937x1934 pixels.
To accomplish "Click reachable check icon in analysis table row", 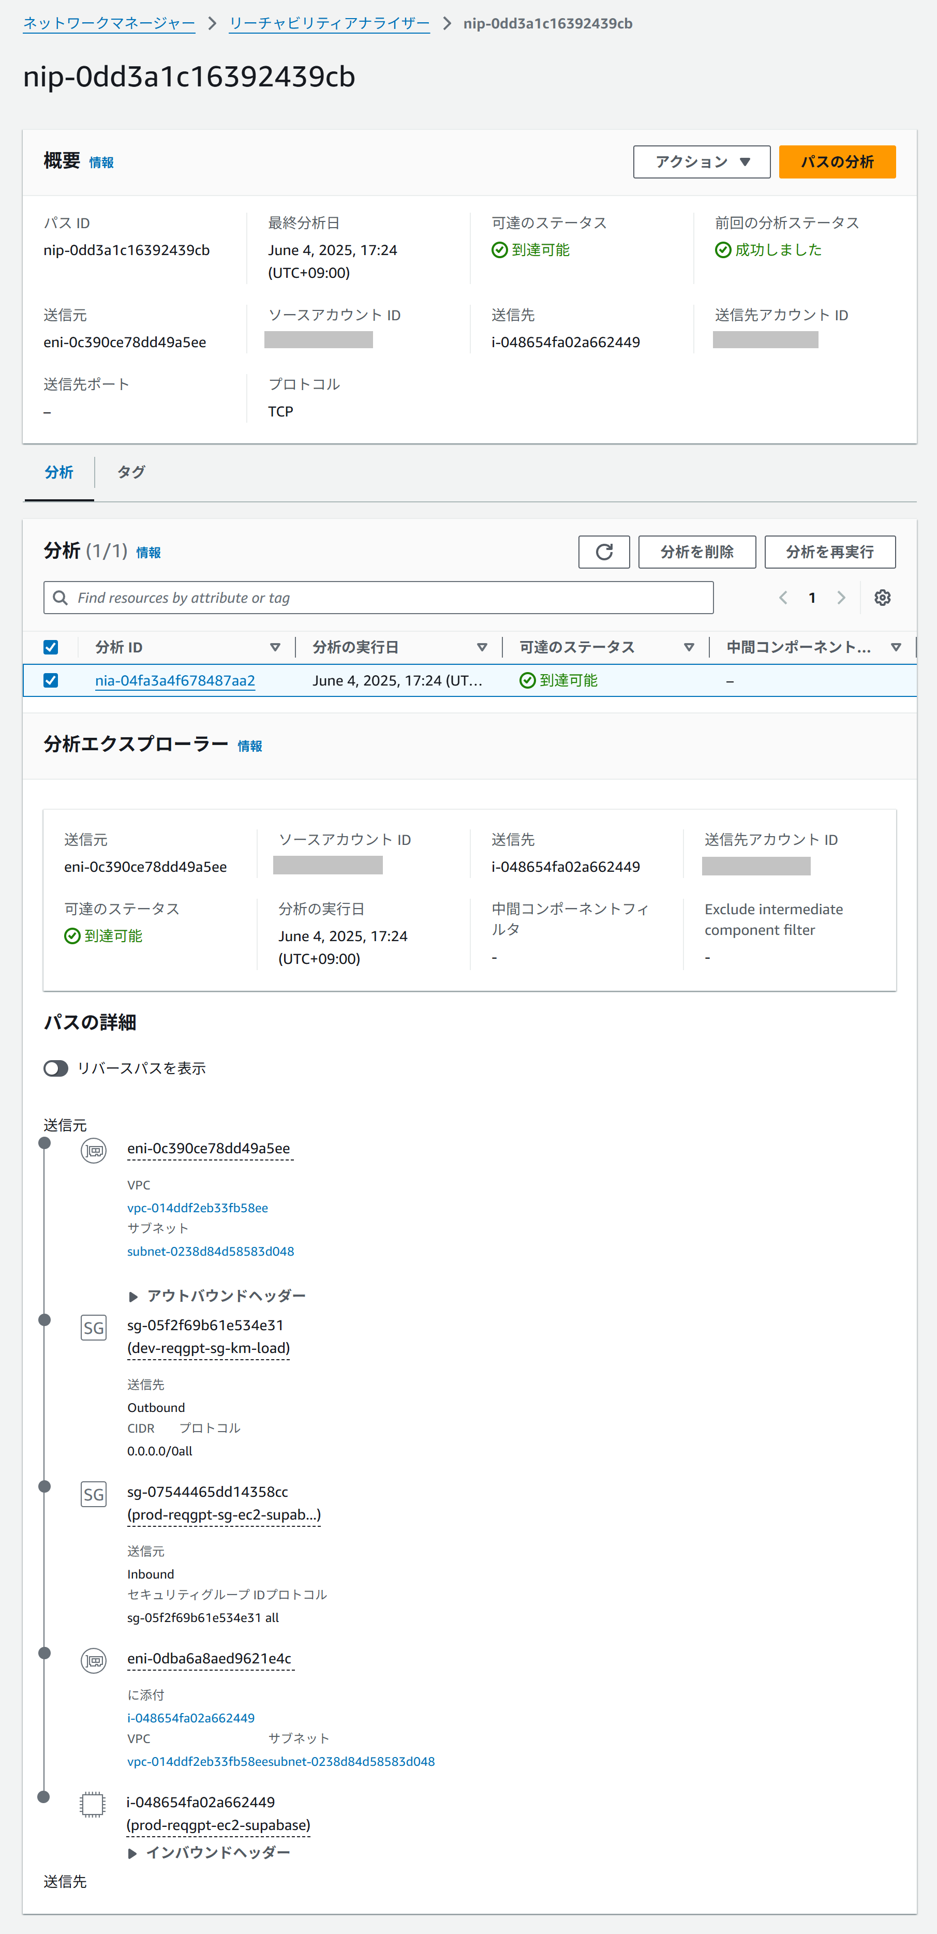I will pyautogui.click(x=527, y=680).
